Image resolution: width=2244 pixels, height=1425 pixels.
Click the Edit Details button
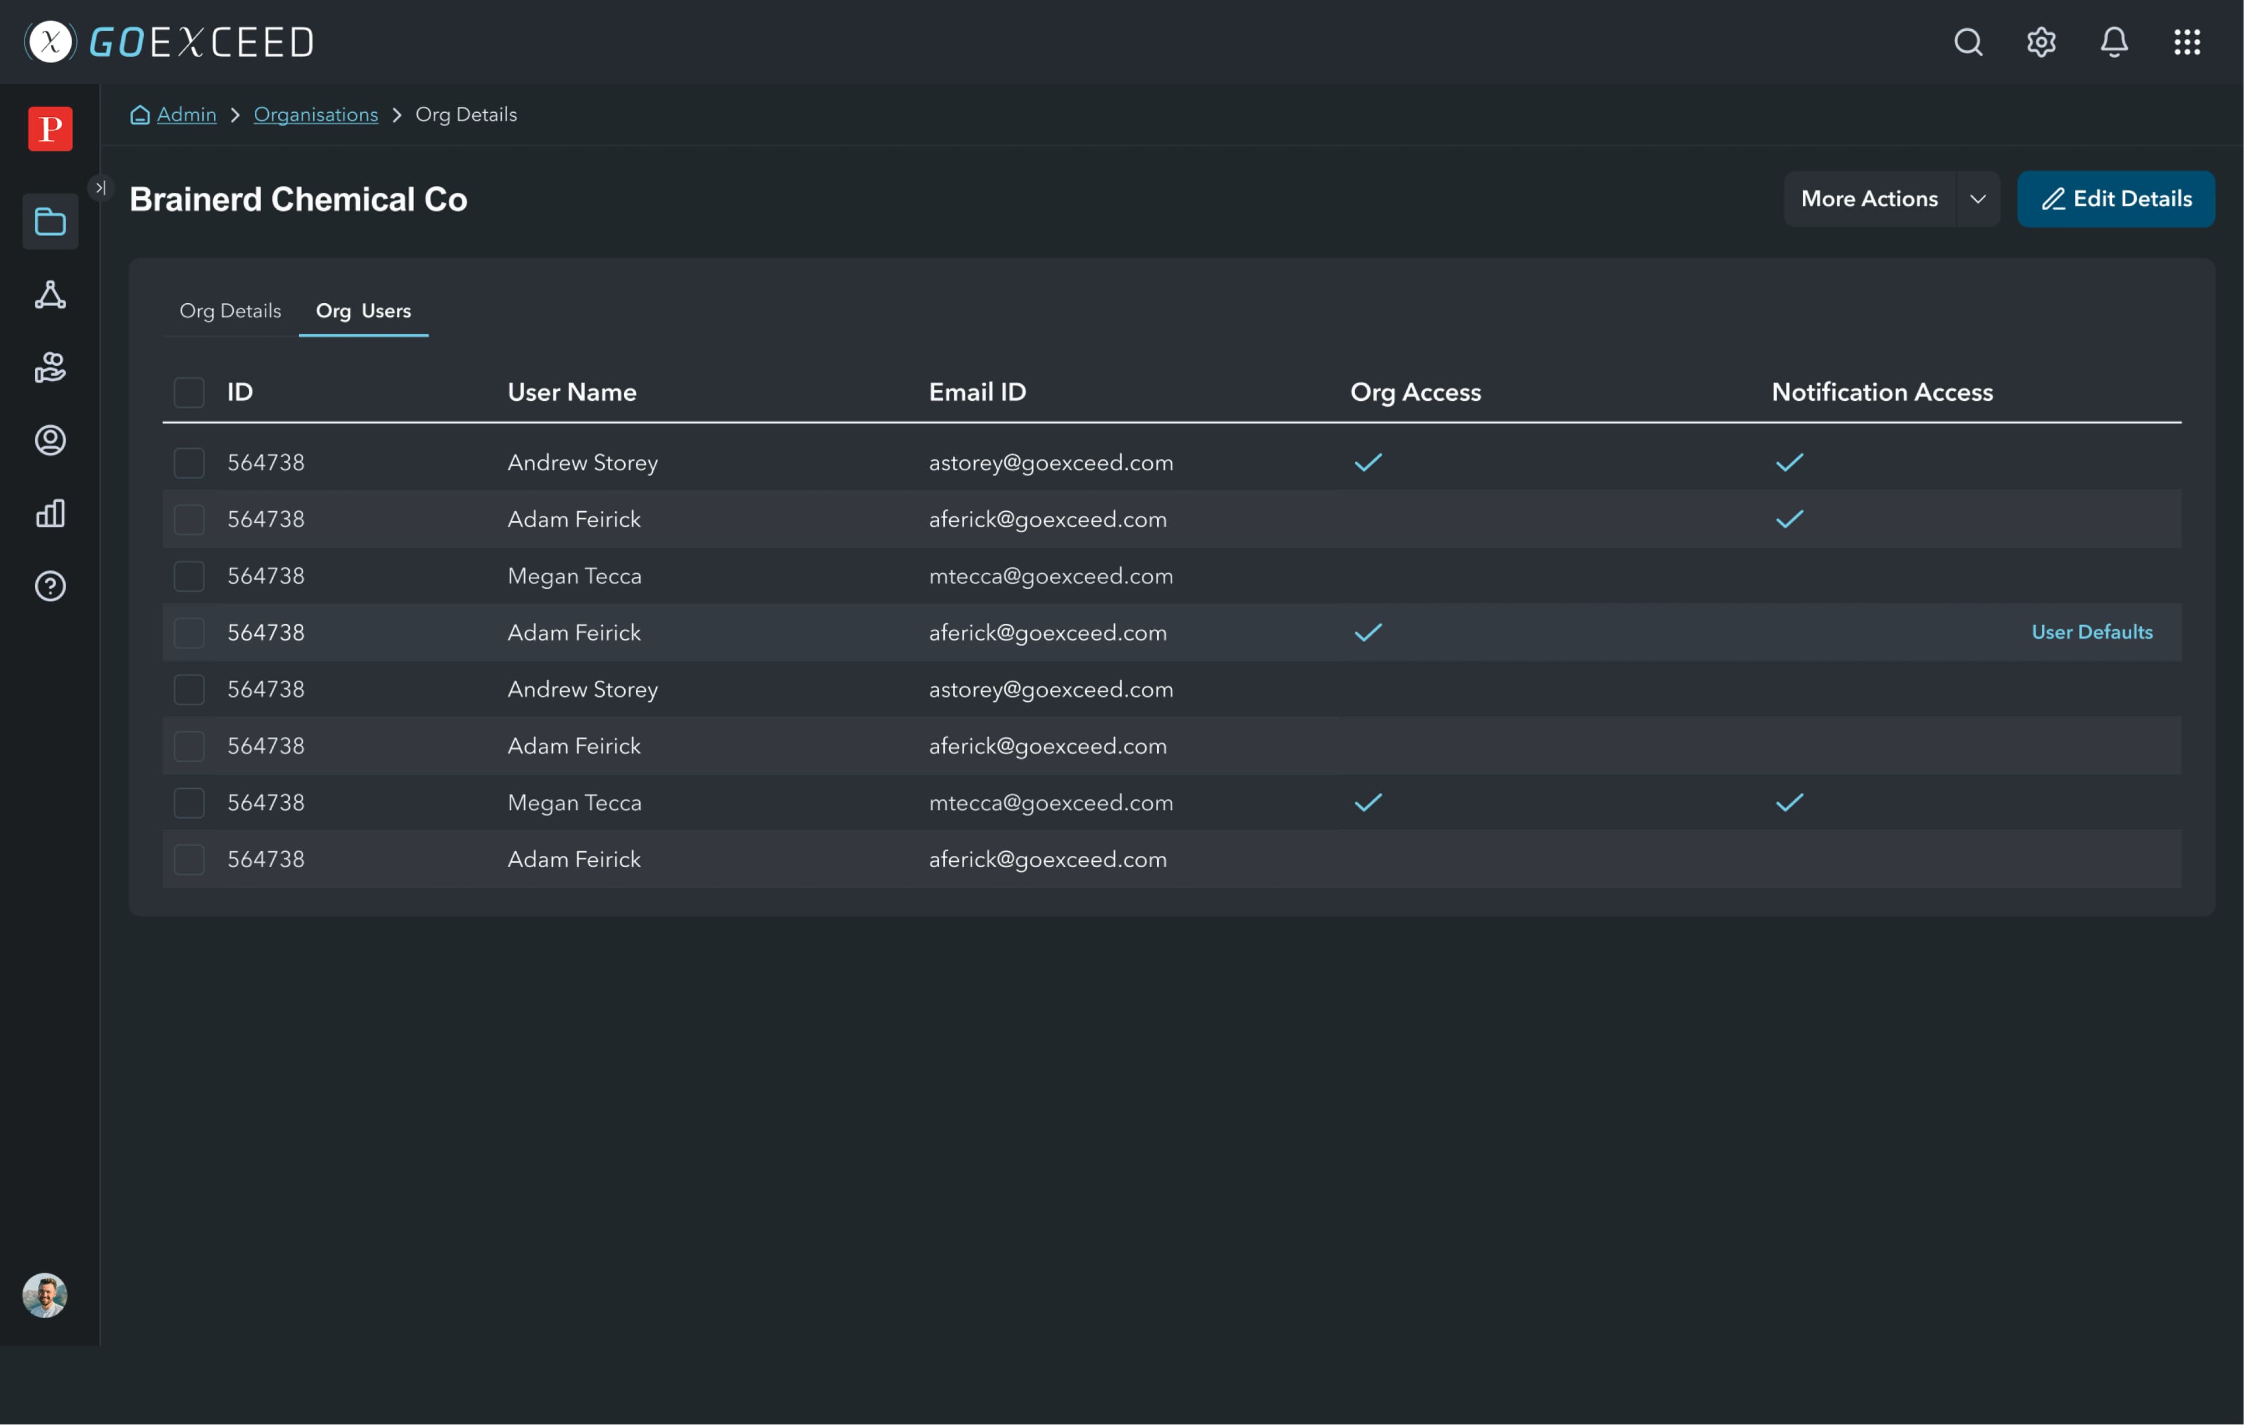pos(2115,199)
